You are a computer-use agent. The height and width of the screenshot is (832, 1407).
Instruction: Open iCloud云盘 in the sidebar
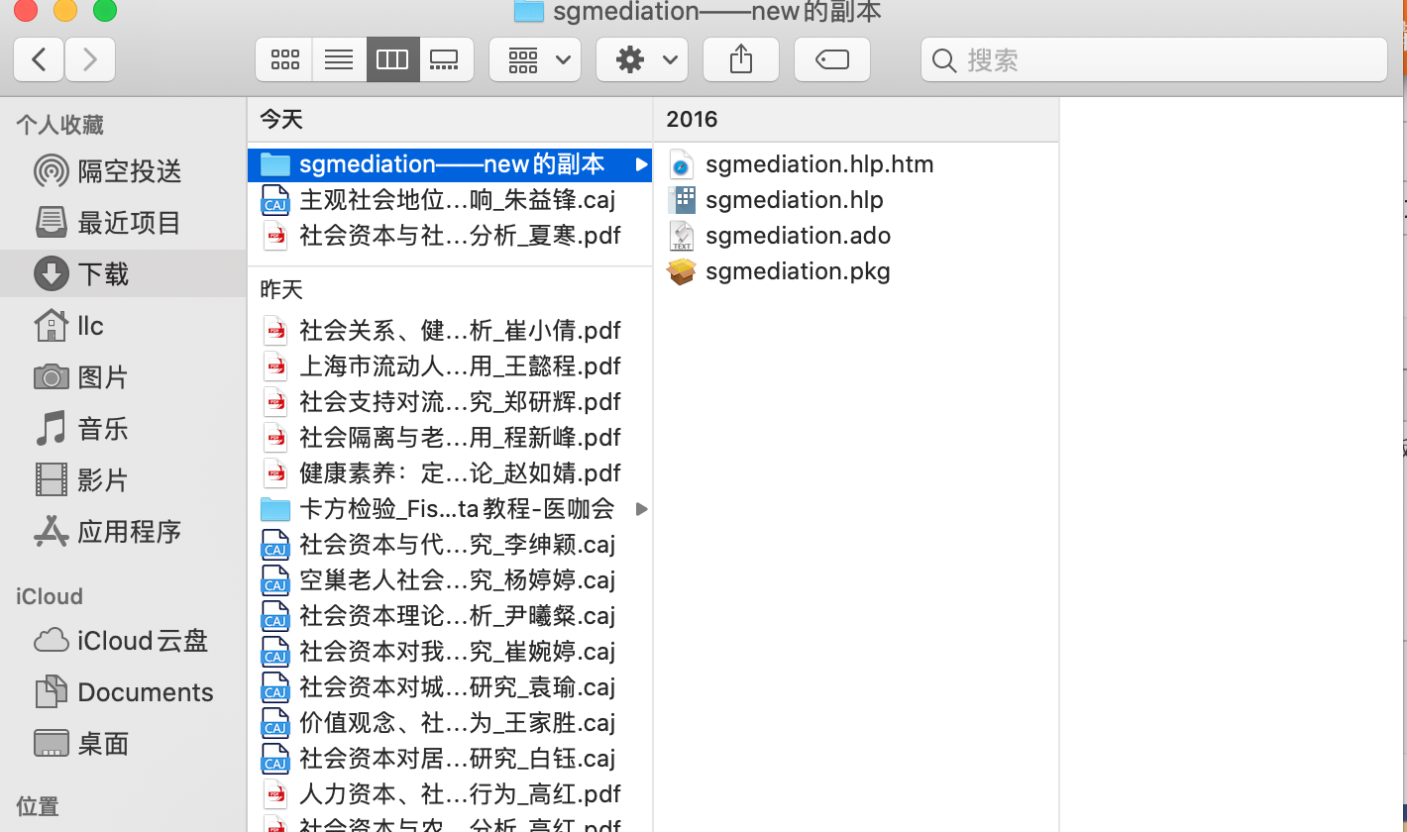click(x=123, y=641)
